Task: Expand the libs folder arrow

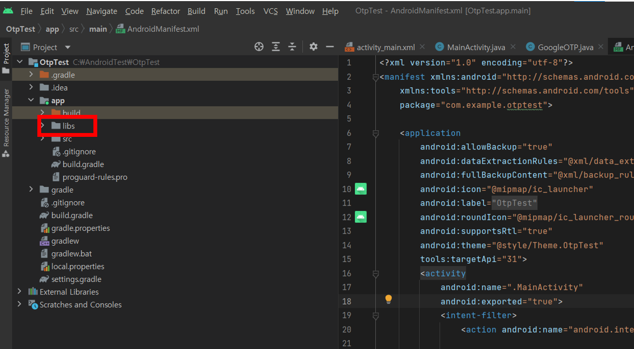Action: pyautogui.click(x=42, y=126)
